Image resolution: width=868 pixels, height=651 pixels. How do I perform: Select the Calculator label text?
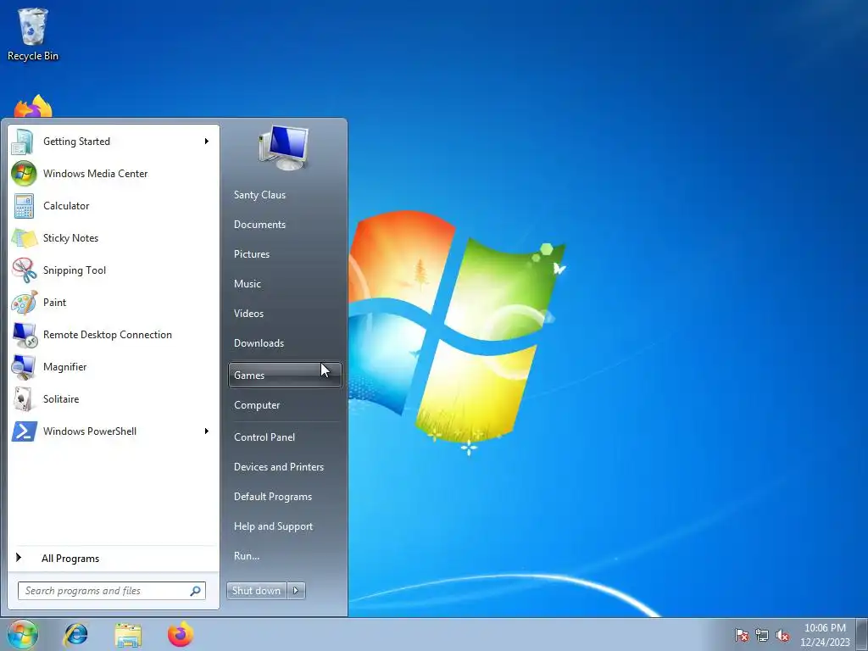pyautogui.click(x=66, y=206)
